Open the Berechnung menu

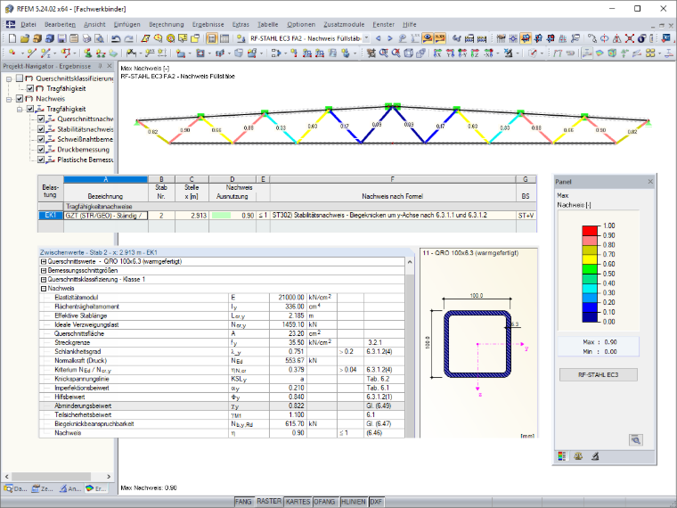tap(167, 25)
